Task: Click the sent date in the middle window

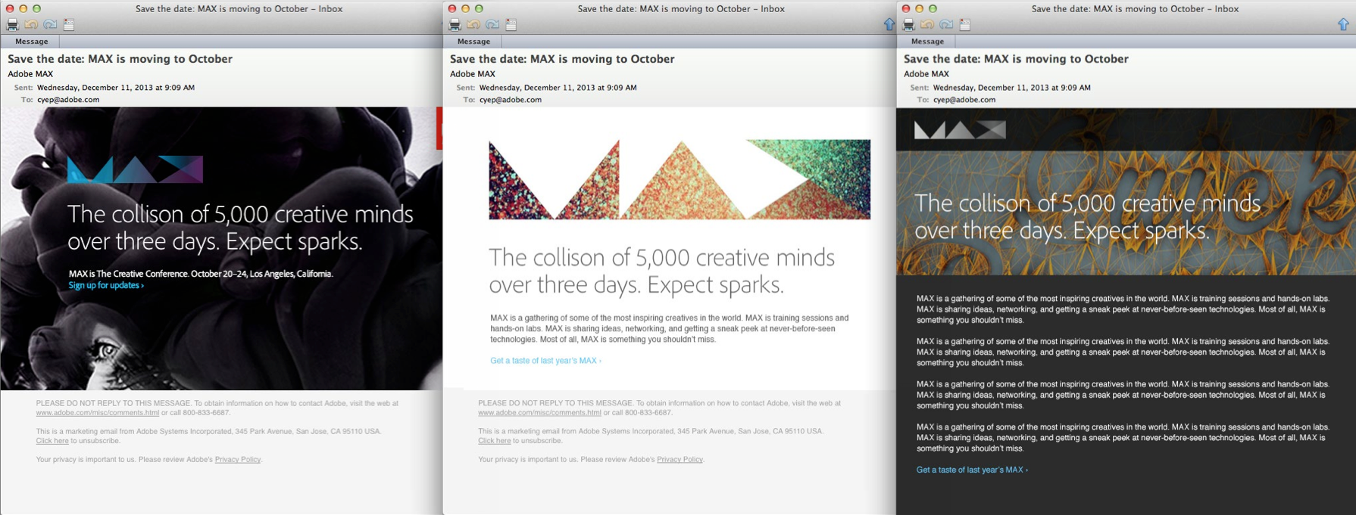Action: (558, 88)
